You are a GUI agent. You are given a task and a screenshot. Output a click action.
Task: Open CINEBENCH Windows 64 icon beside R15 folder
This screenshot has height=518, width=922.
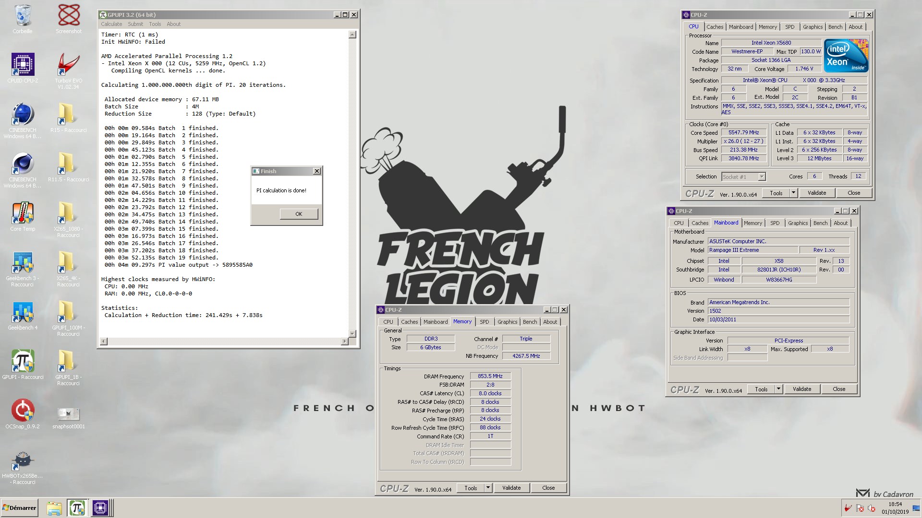tap(23, 120)
